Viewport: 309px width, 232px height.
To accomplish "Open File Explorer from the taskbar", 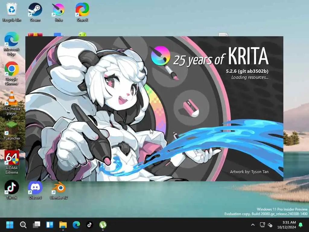I will click(x=63, y=225).
